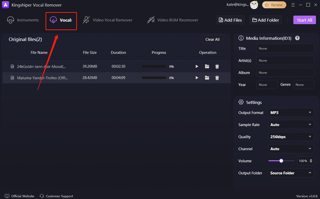Click the Version: v3.0.6 label
The height and width of the screenshot is (199, 320).
(x=307, y=196)
